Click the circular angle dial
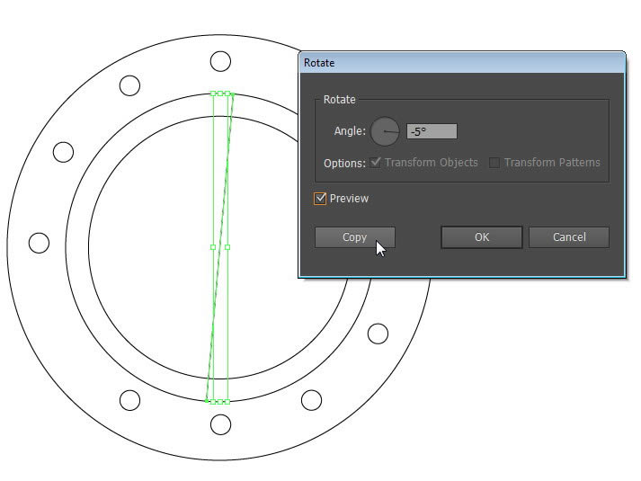The width and height of the screenshot is (641, 481). (x=385, y=131)
